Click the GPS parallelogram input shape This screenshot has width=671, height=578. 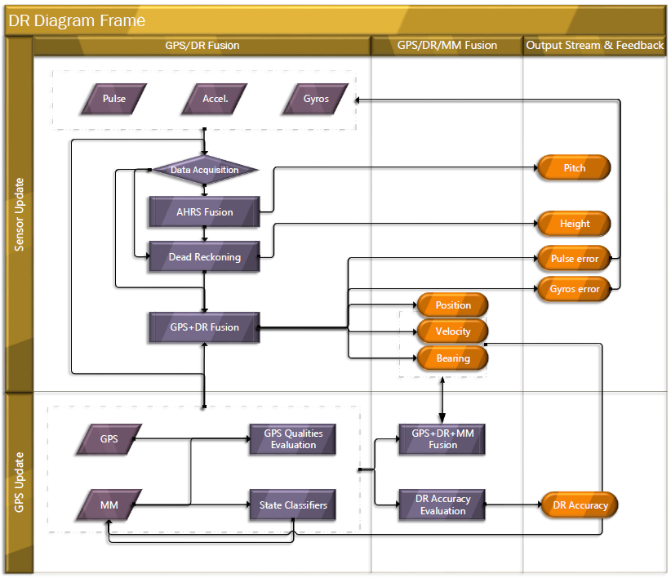[x=109, y=439]
